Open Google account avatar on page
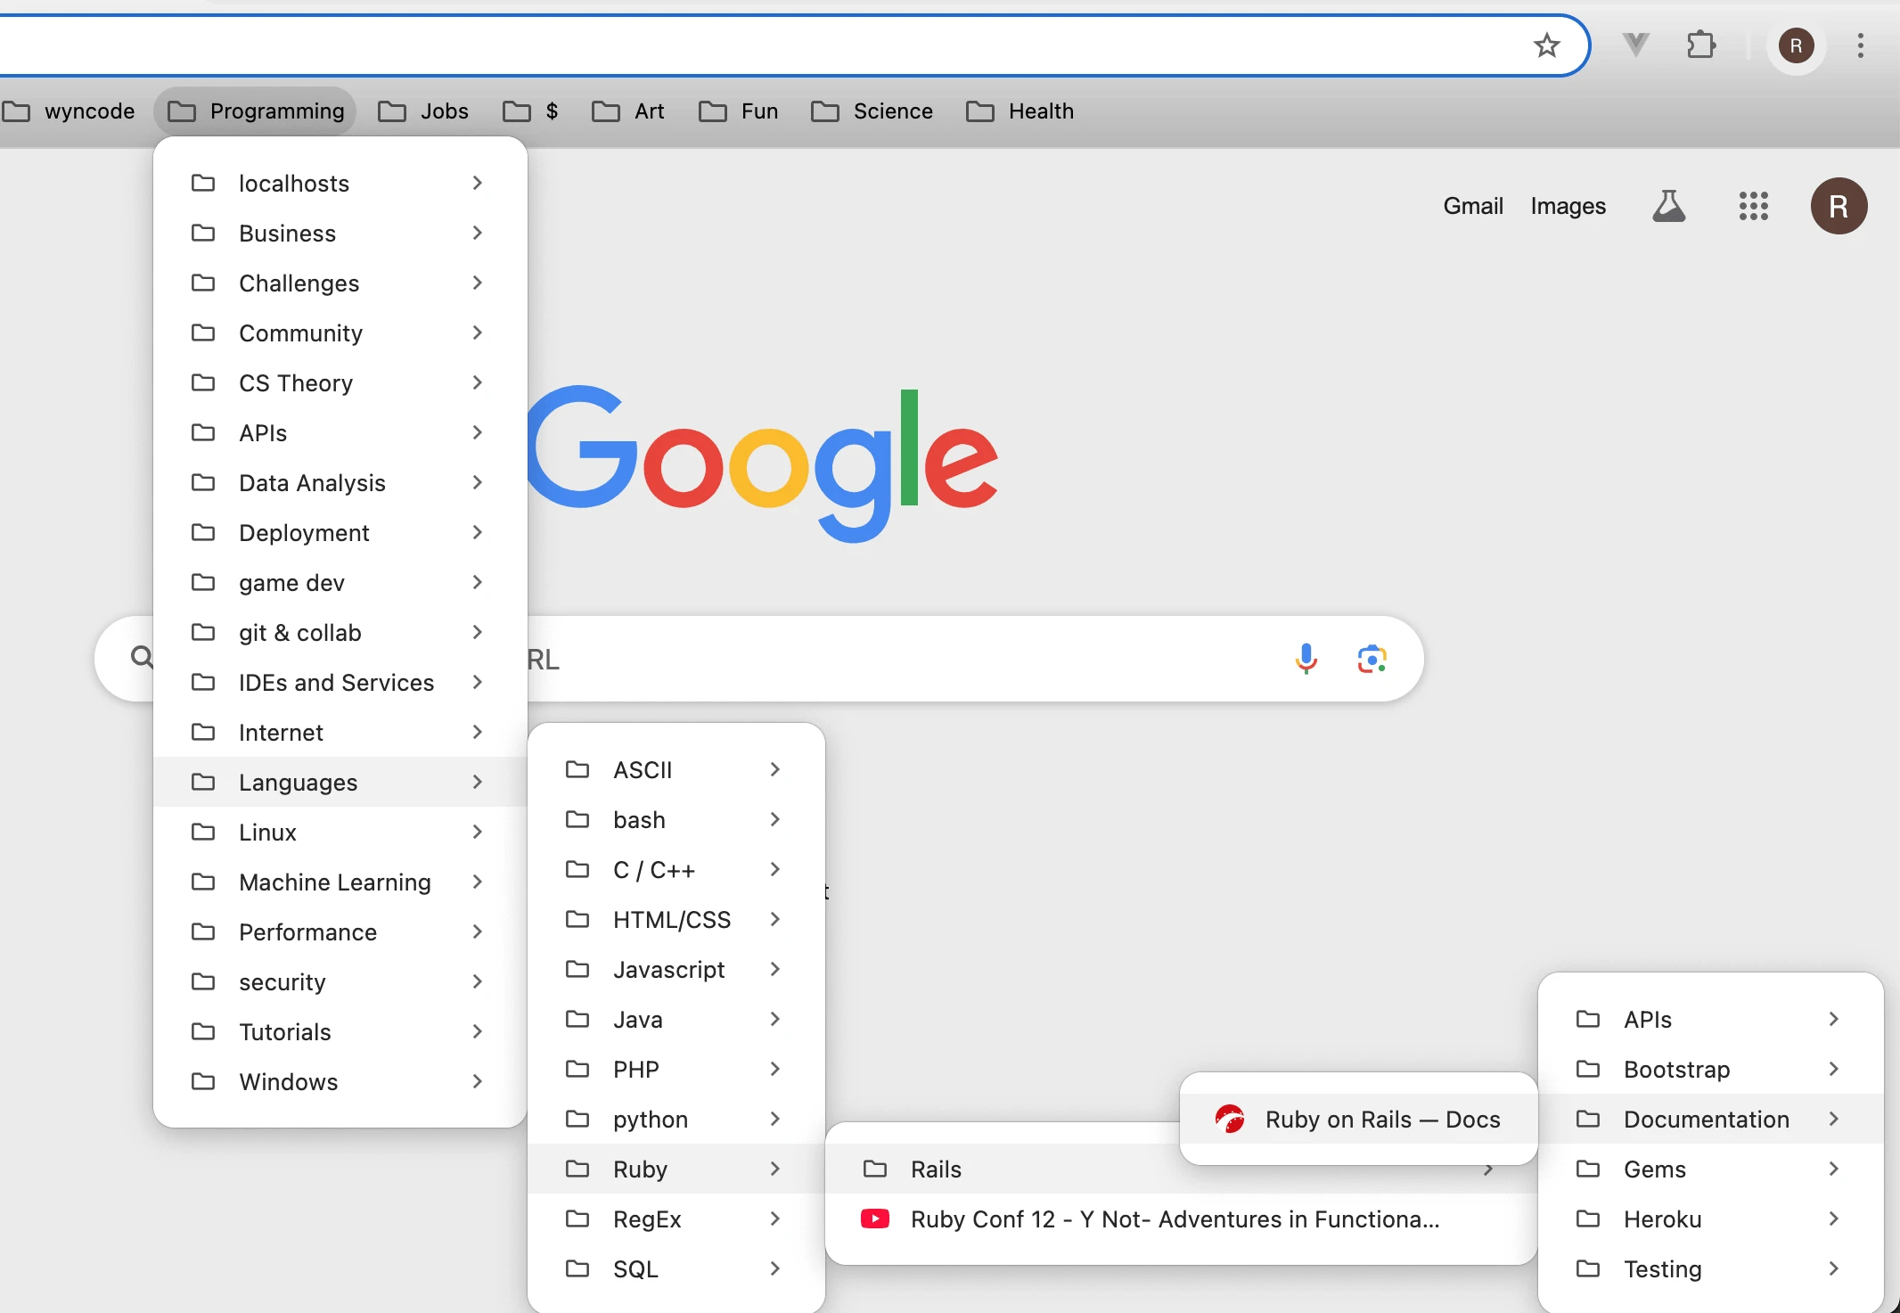This screenshot has width=1900, height=1313. pyautogui.click(x=1838, y=206)
